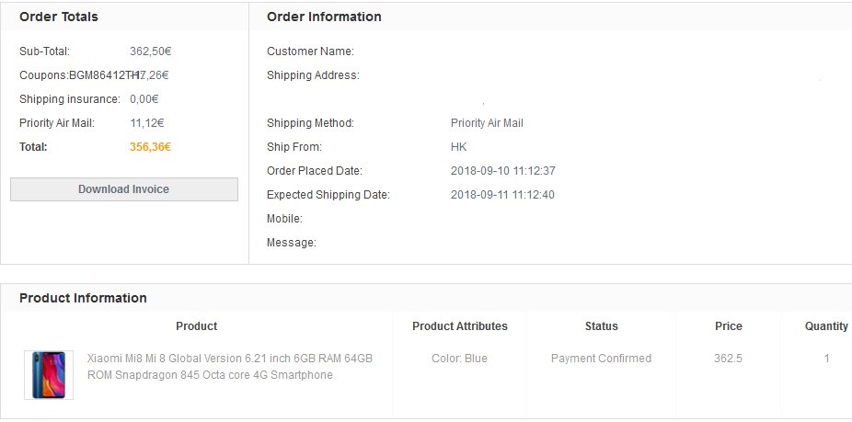The image size is (852, 422).
Task: Click the Sub-Total value 362,50€
Action: [149, 51]
